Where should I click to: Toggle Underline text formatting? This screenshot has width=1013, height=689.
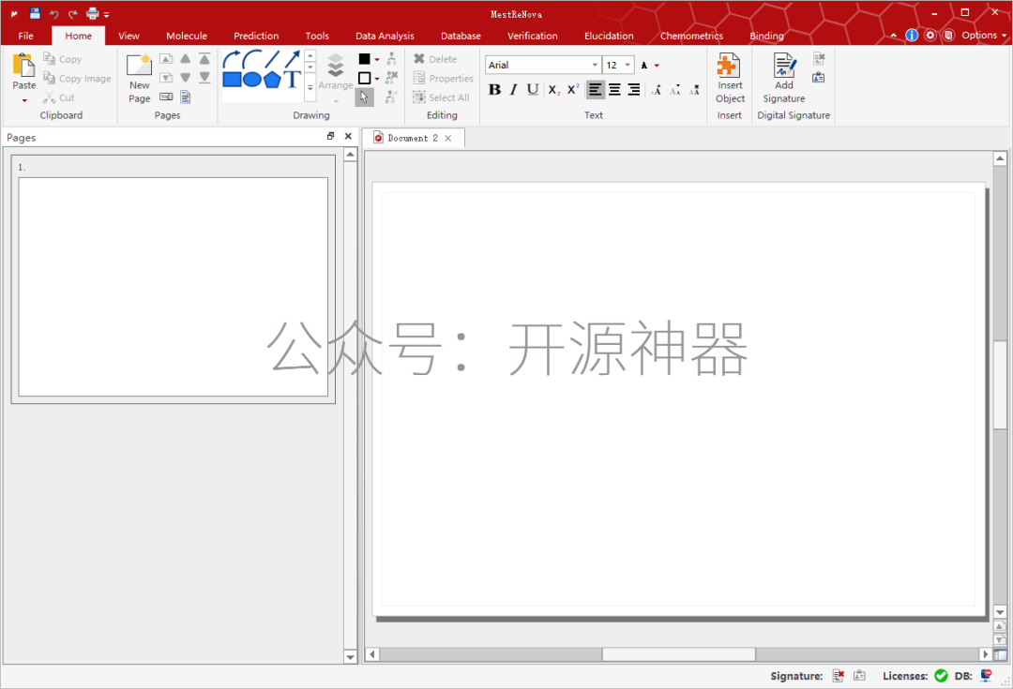point(533,90)
